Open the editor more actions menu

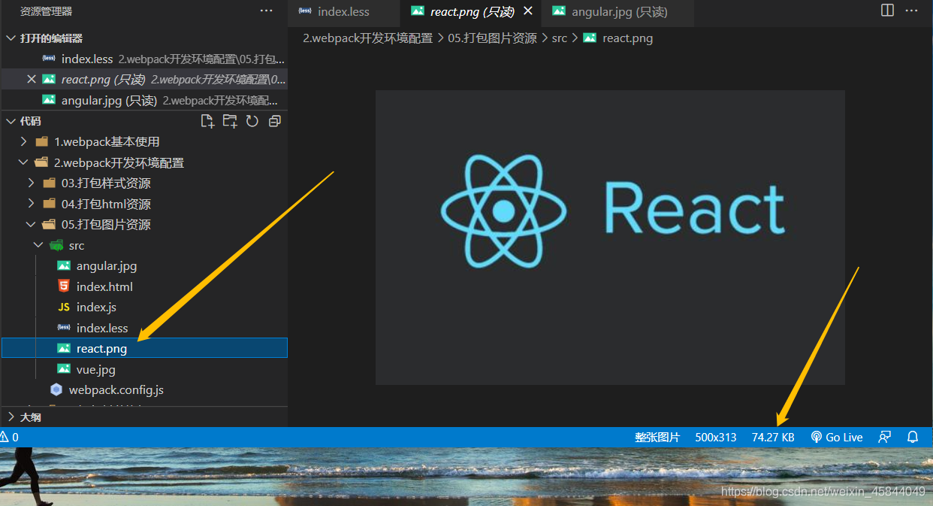[911, 11]
